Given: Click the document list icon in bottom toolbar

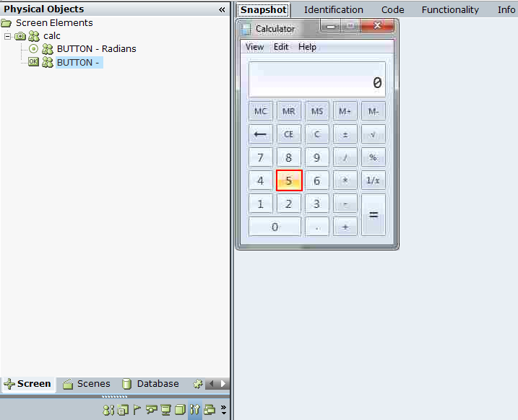Looking at the screenshot, I should tap(122, 410).
